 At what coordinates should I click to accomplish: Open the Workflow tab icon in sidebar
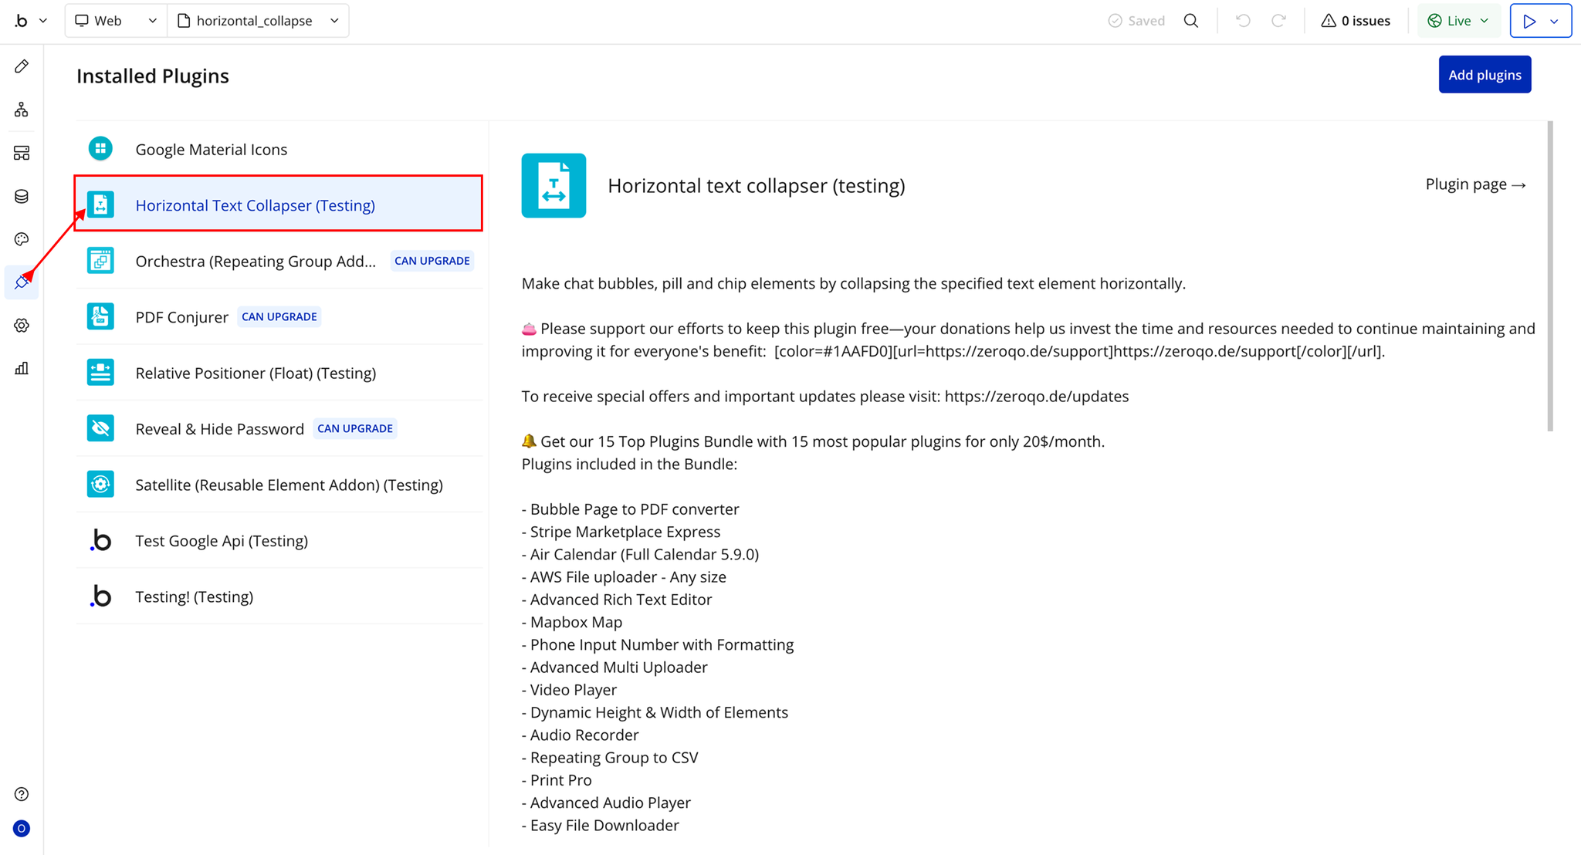(x=22, y=110)
